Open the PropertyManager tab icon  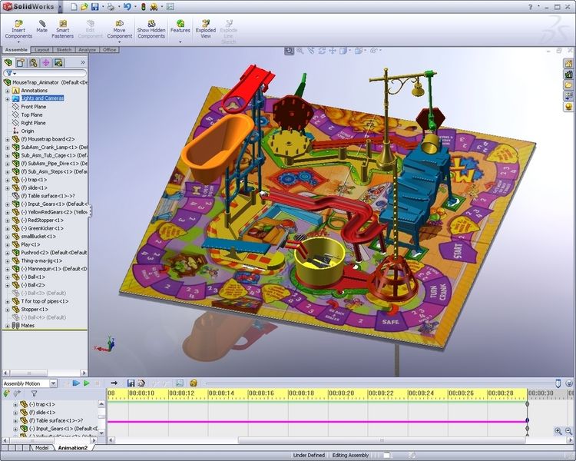(x=21, y=62)
